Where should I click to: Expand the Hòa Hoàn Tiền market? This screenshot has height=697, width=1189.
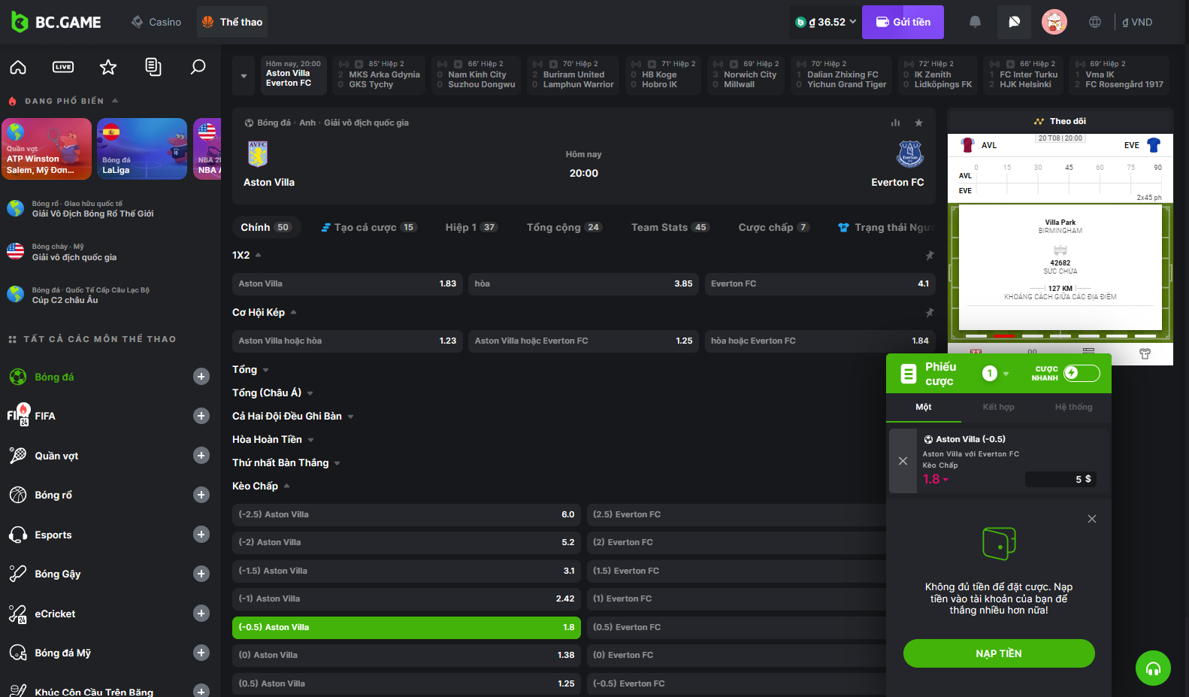coord(273,439)
